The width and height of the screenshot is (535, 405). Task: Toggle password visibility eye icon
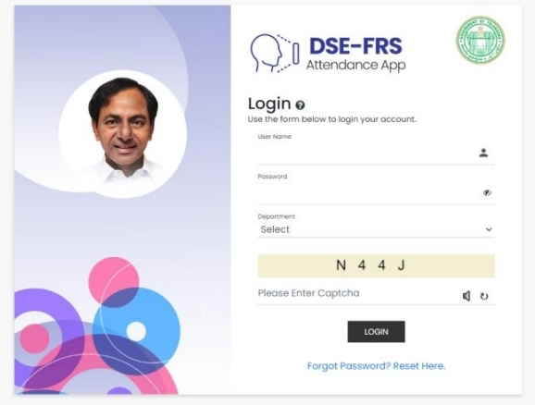pos(487,193)
